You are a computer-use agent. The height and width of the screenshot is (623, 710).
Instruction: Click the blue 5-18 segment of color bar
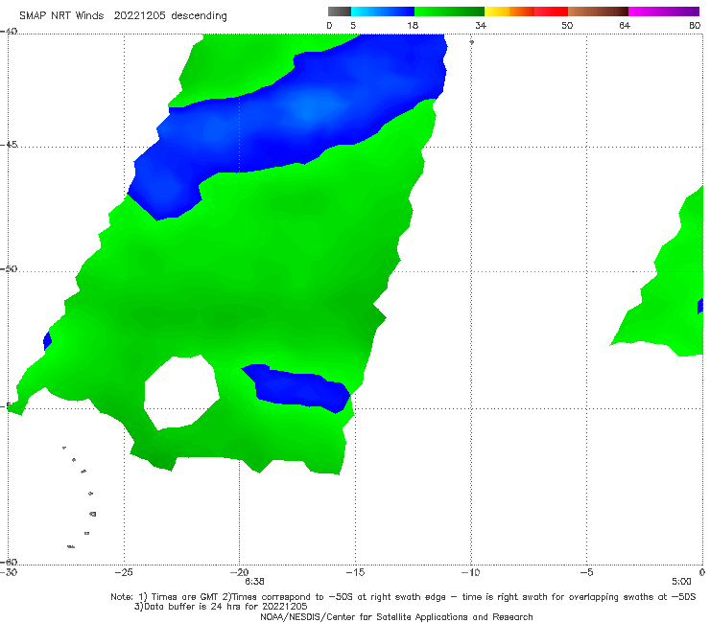pos(383,12)
